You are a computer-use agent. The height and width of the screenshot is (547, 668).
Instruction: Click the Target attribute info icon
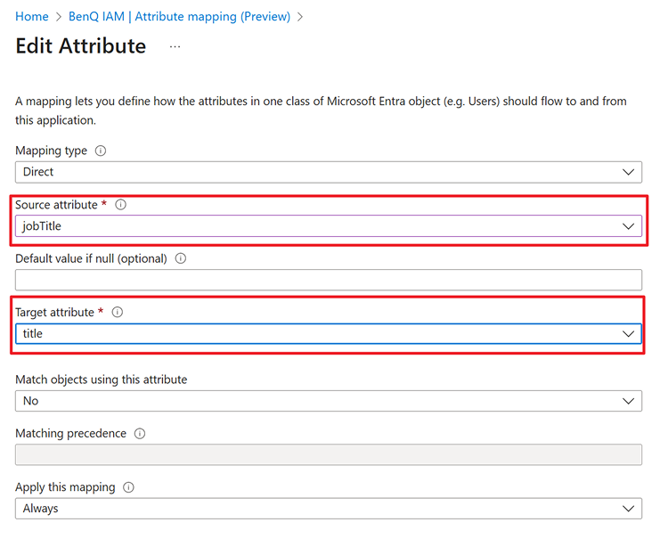pos(118,313)
